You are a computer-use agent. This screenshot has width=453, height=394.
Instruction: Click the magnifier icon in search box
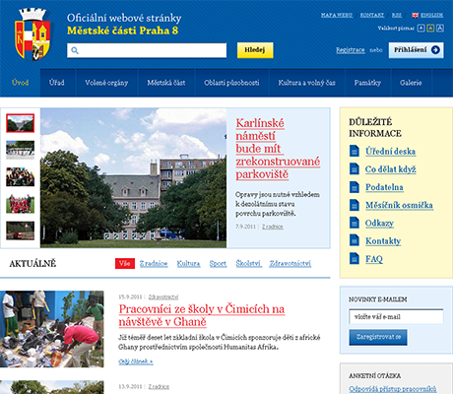pyautogui.click(x=75, y=50)
